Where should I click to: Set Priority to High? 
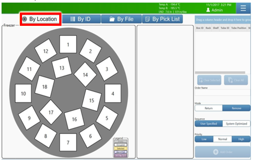[x=241, y=139]
